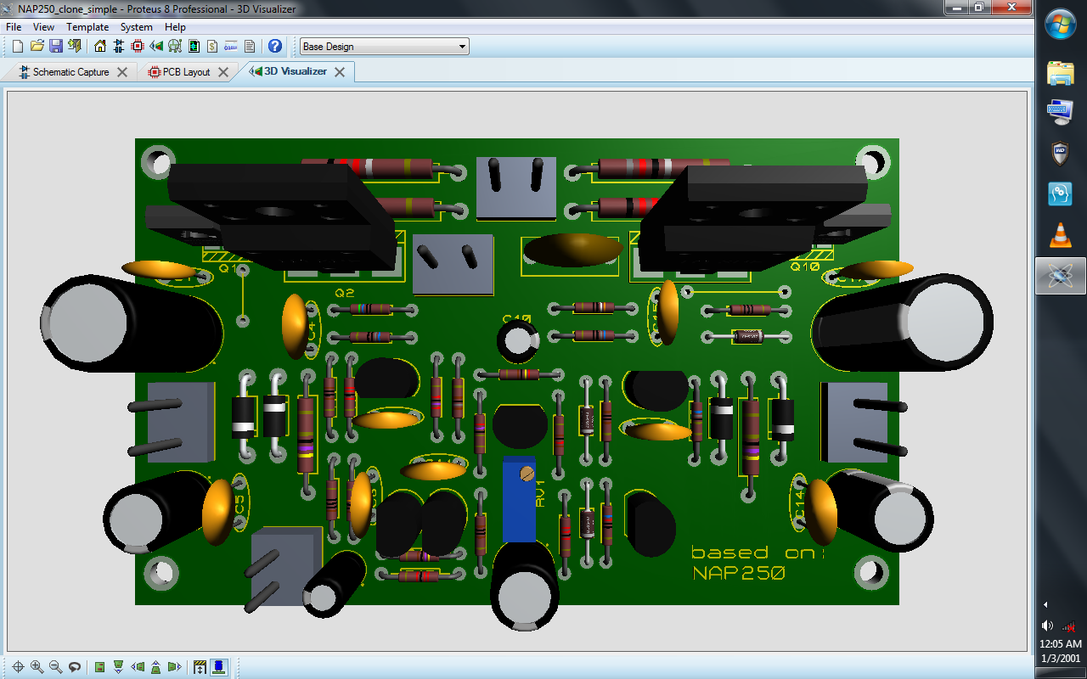Save the project with the floppy icon

pyautogui.click(x=55, y=46)
